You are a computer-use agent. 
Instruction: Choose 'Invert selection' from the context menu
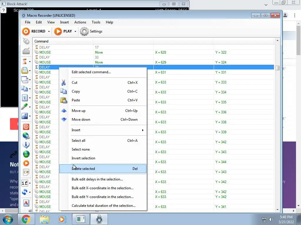103,158
